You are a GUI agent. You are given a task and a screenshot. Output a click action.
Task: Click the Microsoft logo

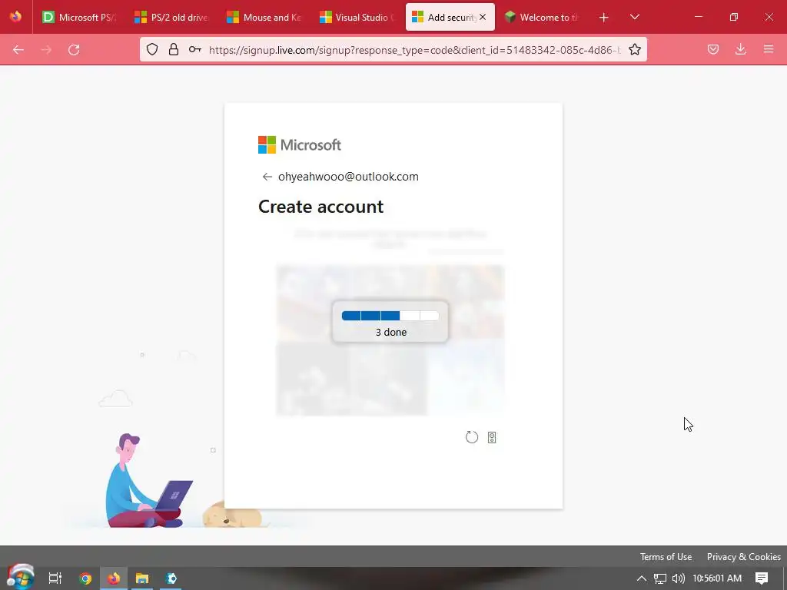point(300,145)
